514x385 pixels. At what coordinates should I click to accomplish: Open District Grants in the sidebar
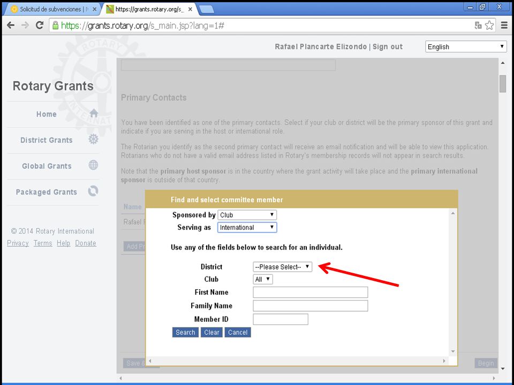point(46,140)
